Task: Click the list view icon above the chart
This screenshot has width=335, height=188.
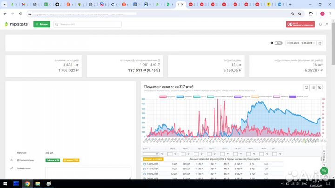Action: [x=313, y=87]
